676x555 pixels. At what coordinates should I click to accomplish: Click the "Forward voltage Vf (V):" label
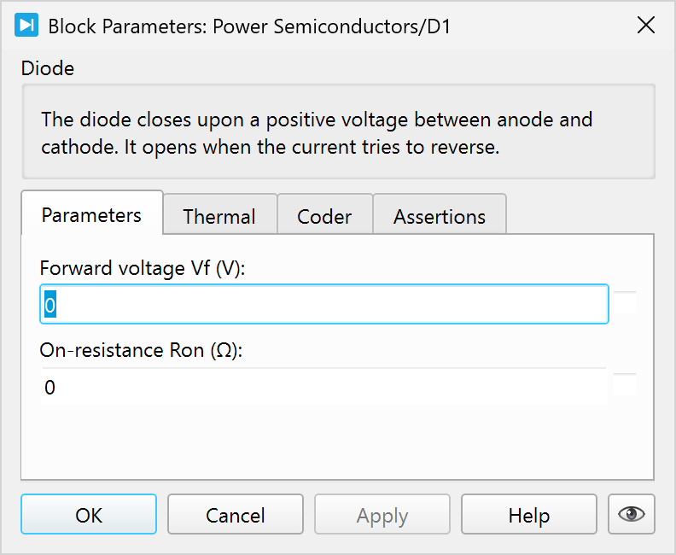tap(143, 268)
